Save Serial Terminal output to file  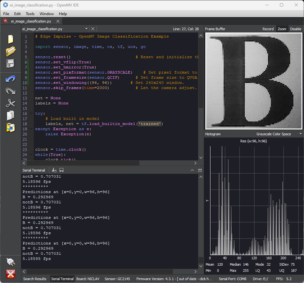point(61,170)
